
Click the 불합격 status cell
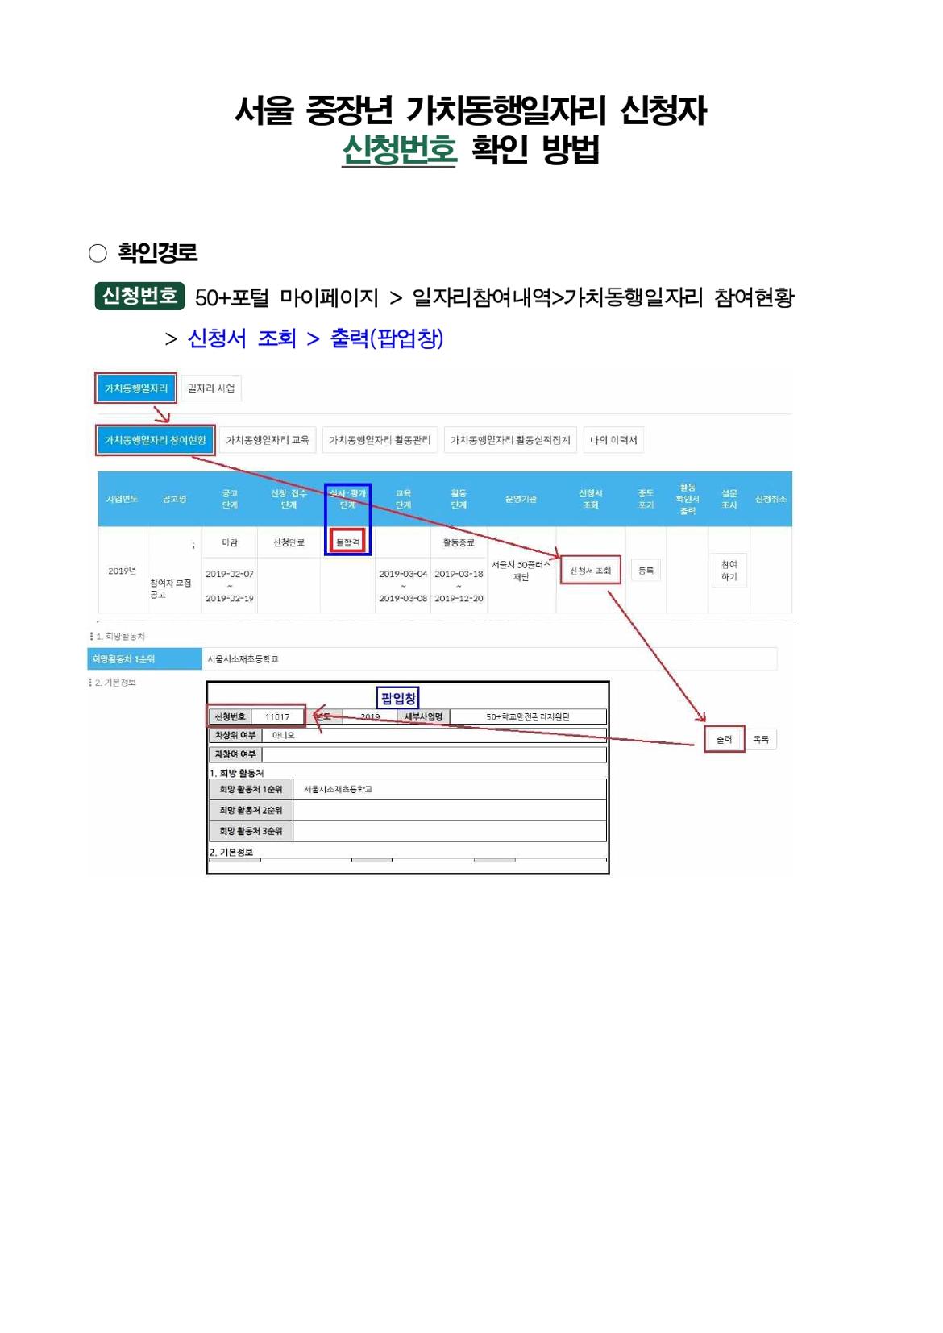(348, 542)
